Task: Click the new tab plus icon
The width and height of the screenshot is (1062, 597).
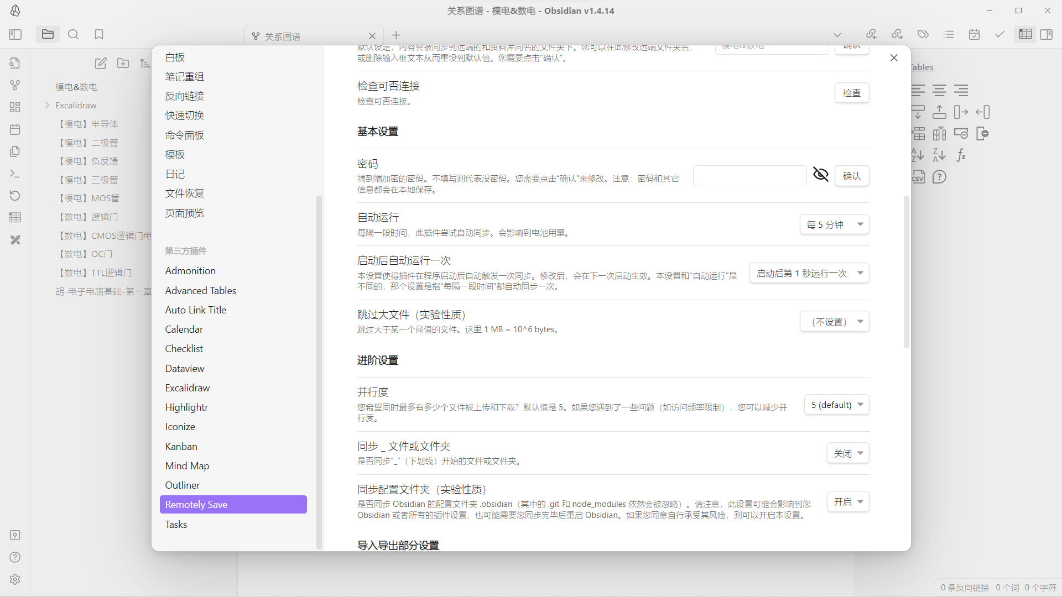Action: pos(395,35)
